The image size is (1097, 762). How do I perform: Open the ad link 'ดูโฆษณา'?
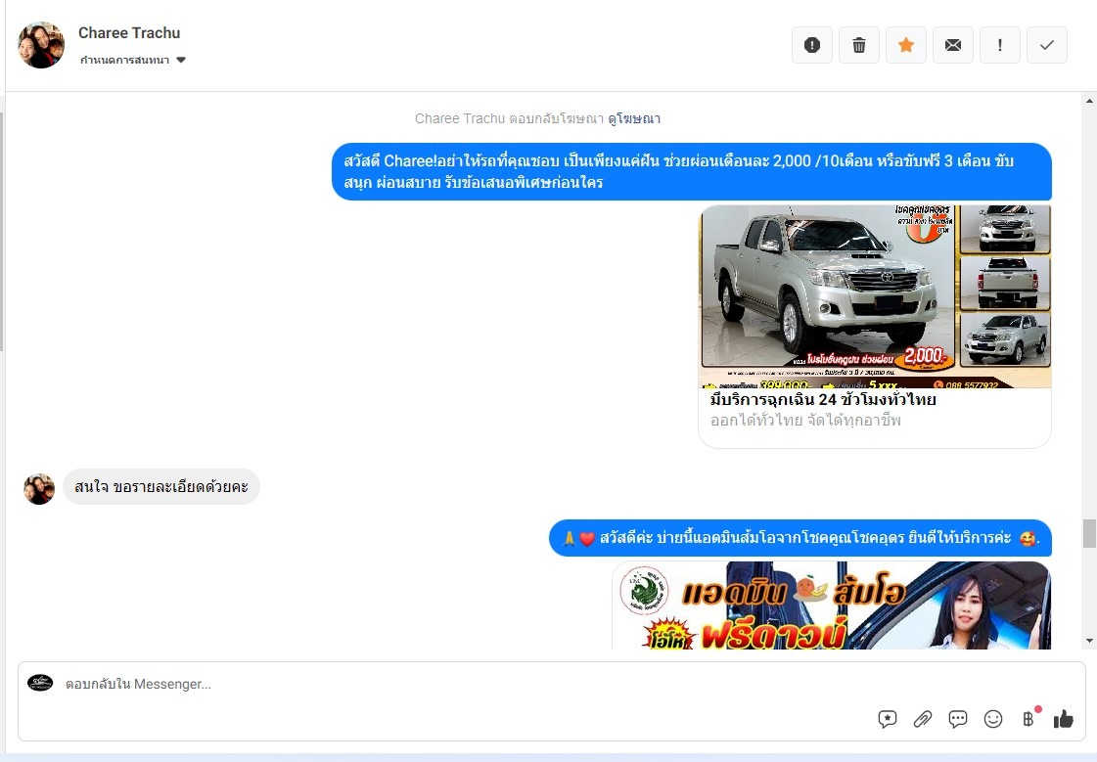click(634, 118)
